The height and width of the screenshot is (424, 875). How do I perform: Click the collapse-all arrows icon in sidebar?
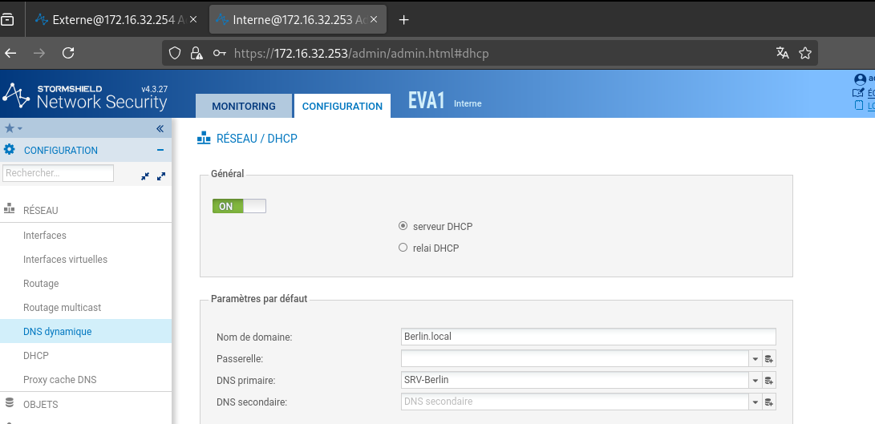click(x=145, y=175)
